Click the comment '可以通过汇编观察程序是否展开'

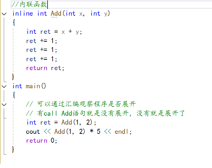(x=86, y=104)
